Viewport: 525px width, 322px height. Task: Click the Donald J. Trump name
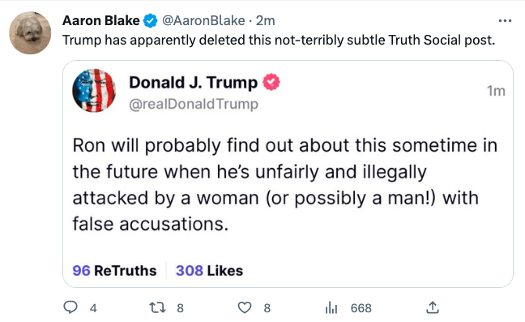(x=194, y=83)
